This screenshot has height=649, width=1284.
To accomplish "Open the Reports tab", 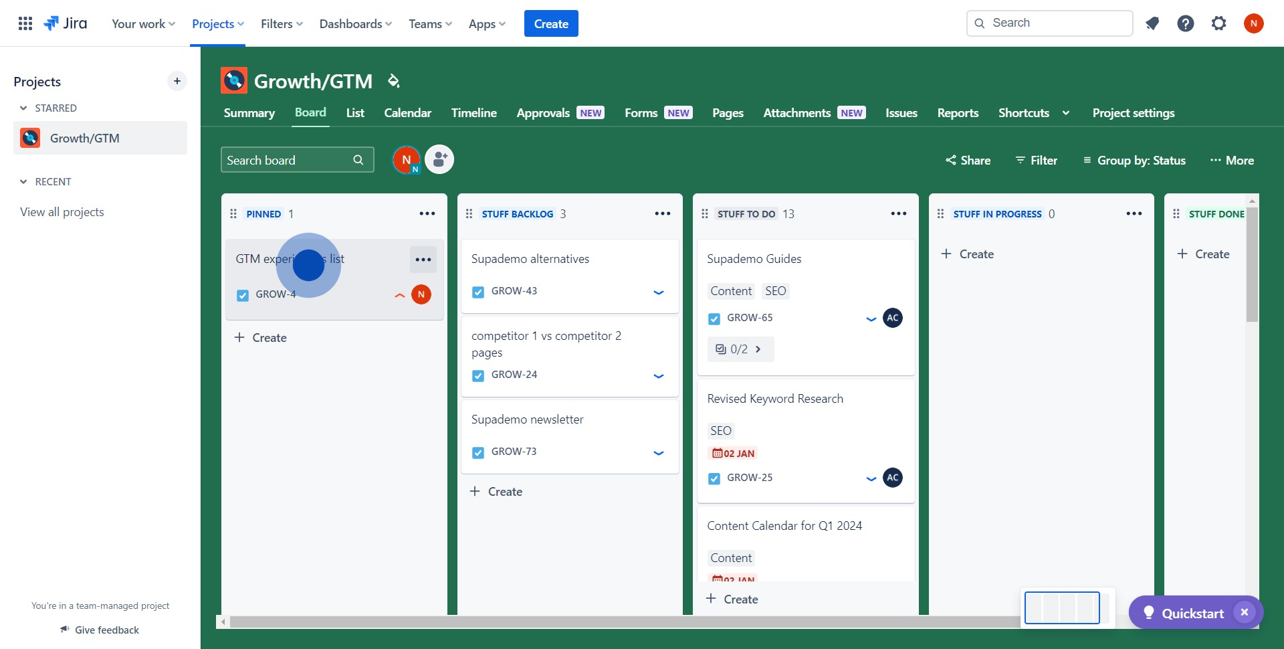I will [958, 113].
